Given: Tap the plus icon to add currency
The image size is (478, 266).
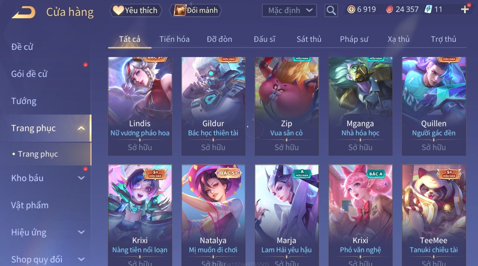Looking at the screenshot, I should click(x=465, y=10).
